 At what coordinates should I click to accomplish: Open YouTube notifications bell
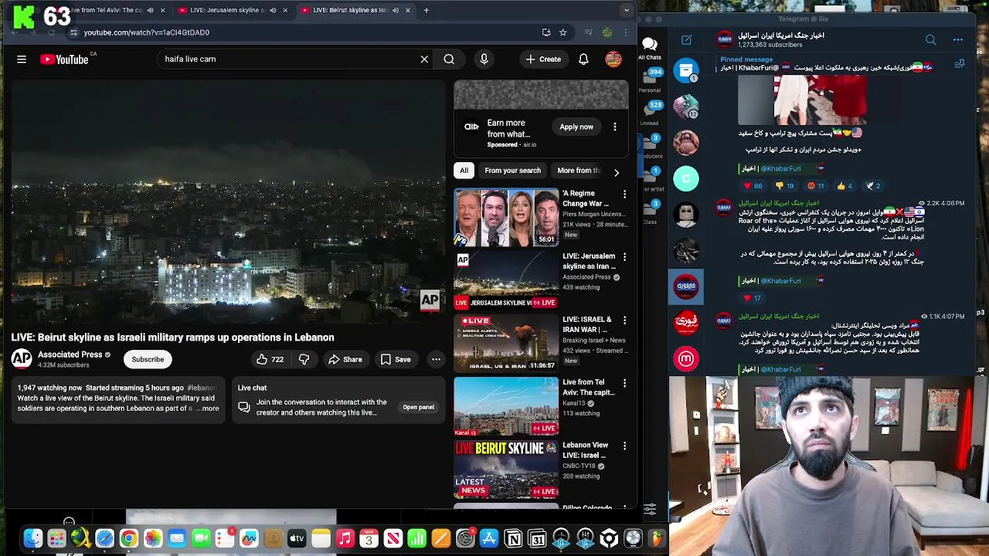[583, 59]
